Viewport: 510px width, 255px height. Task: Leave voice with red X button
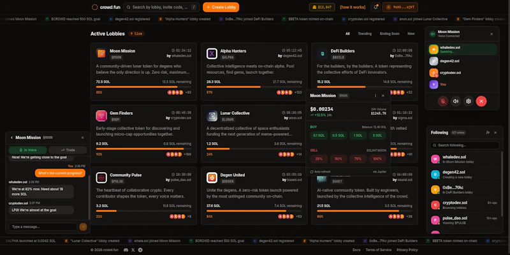click(x=481, y=101)
